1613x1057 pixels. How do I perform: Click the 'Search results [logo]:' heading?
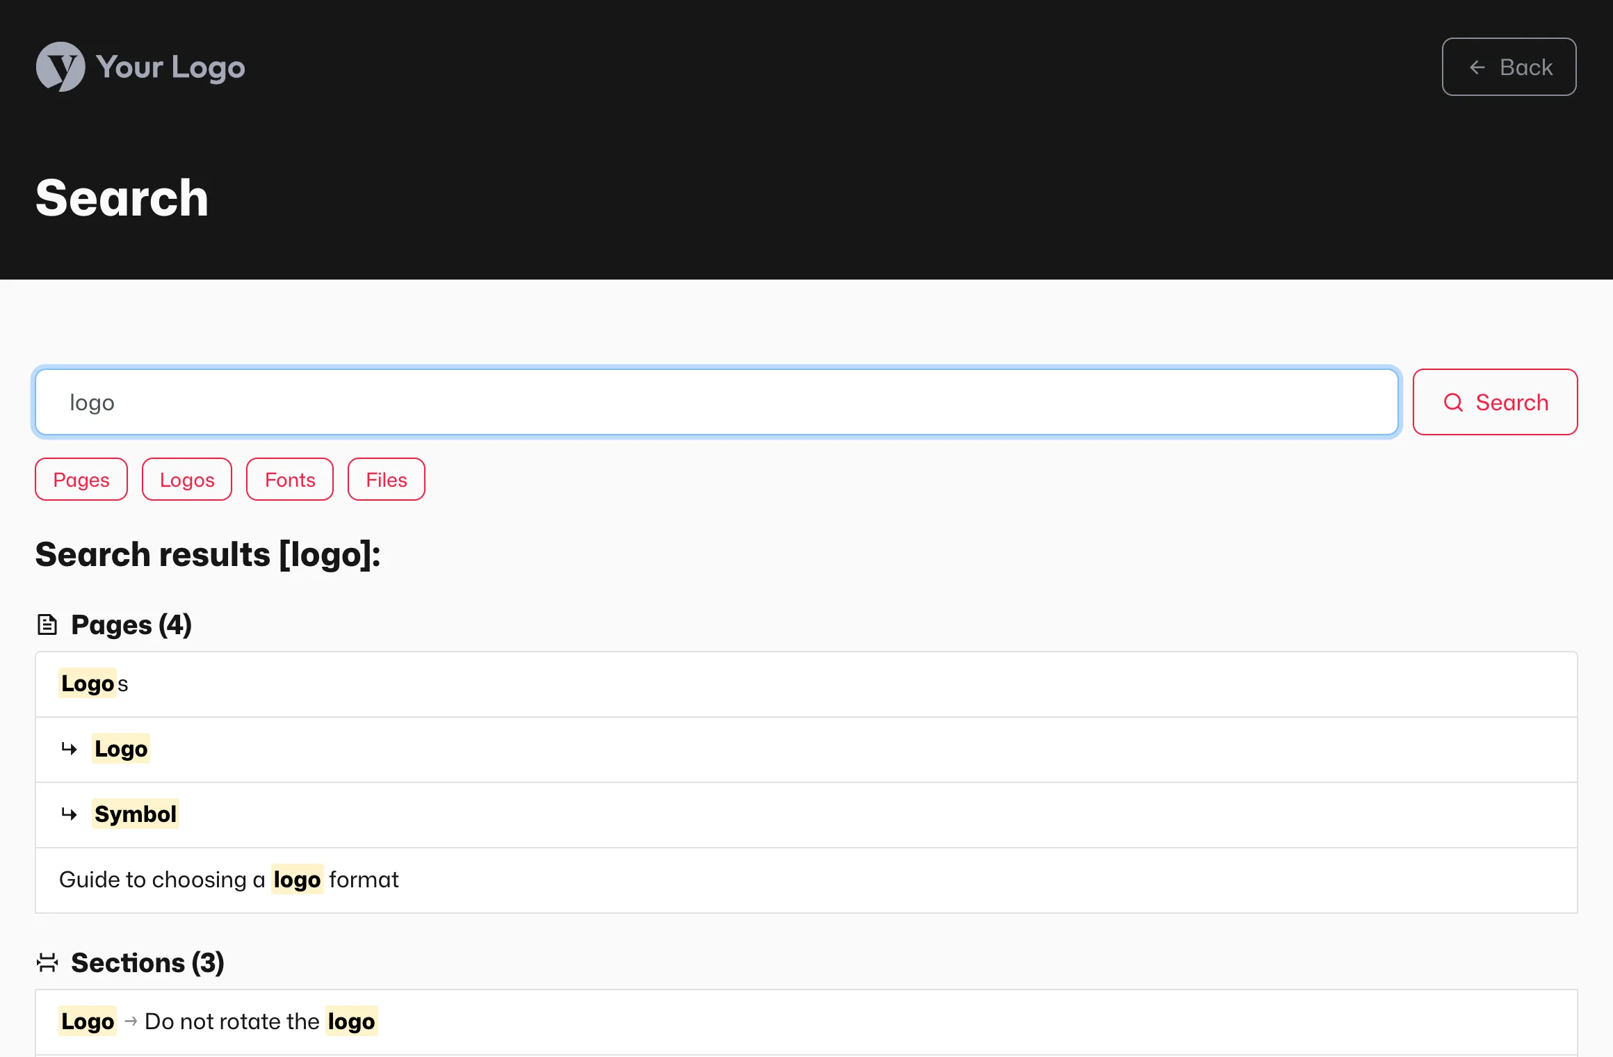(x=208, y=554)
